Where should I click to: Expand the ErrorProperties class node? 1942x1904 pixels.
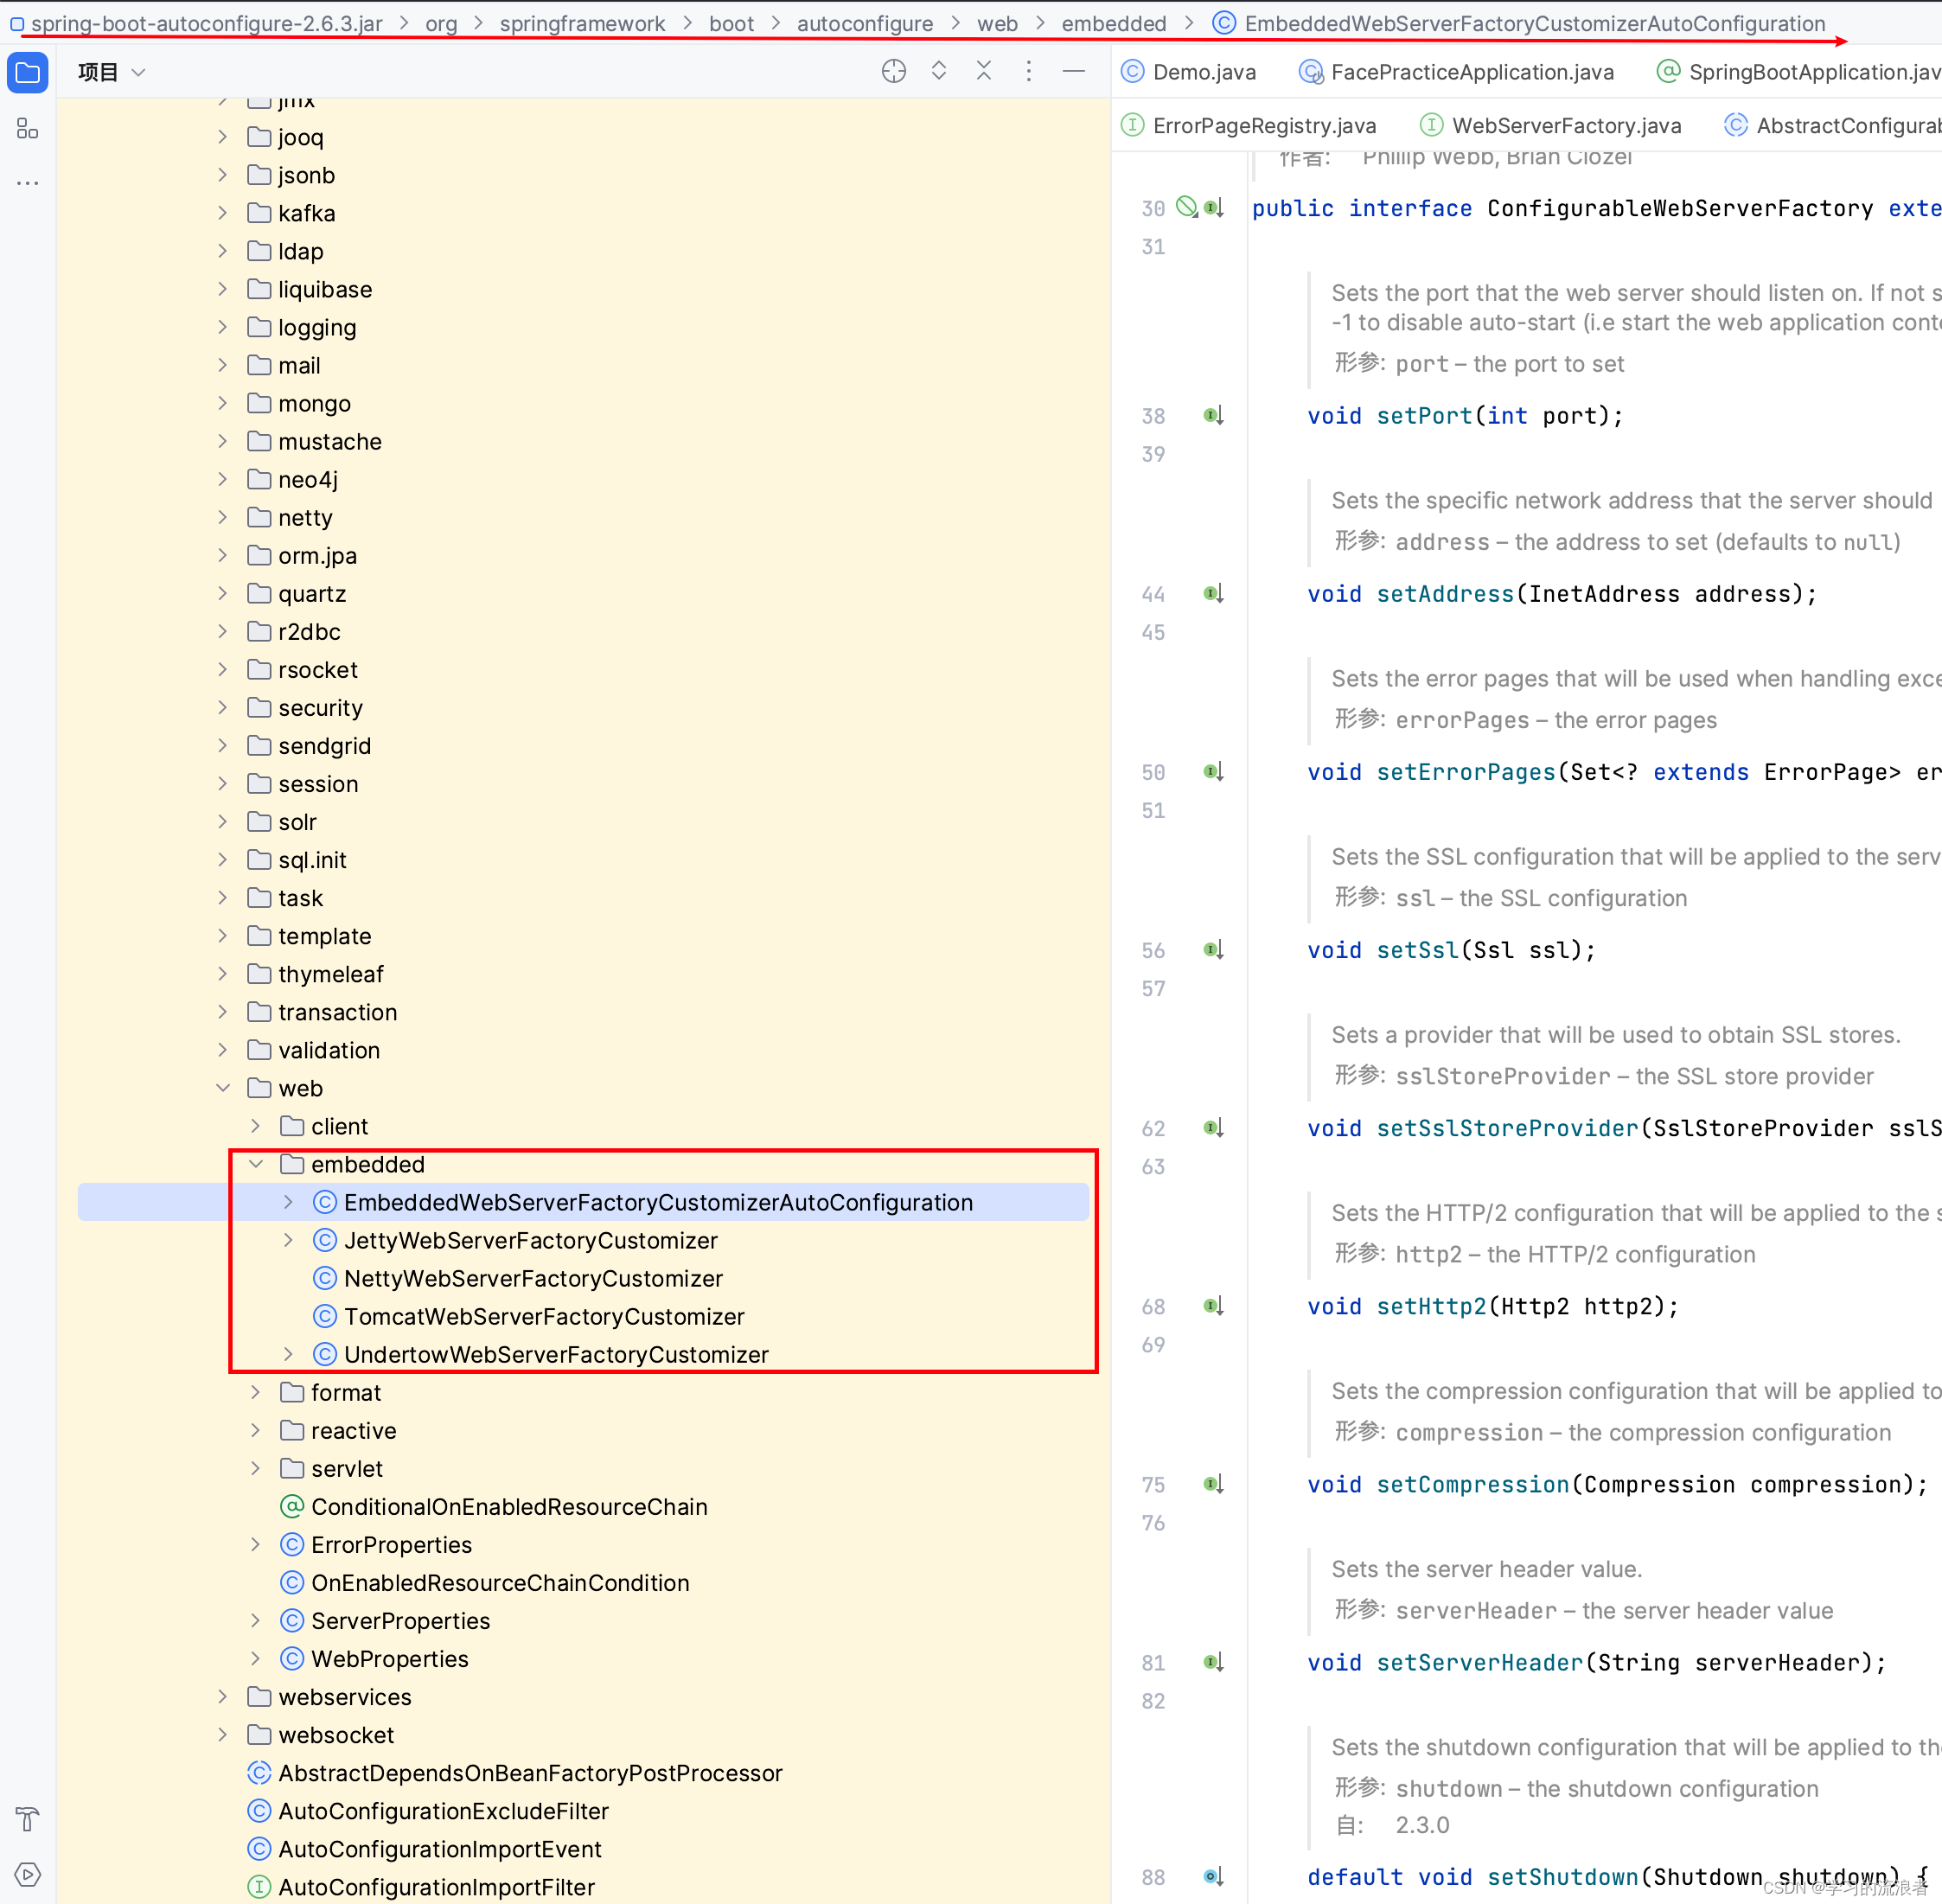point(256,1545)
